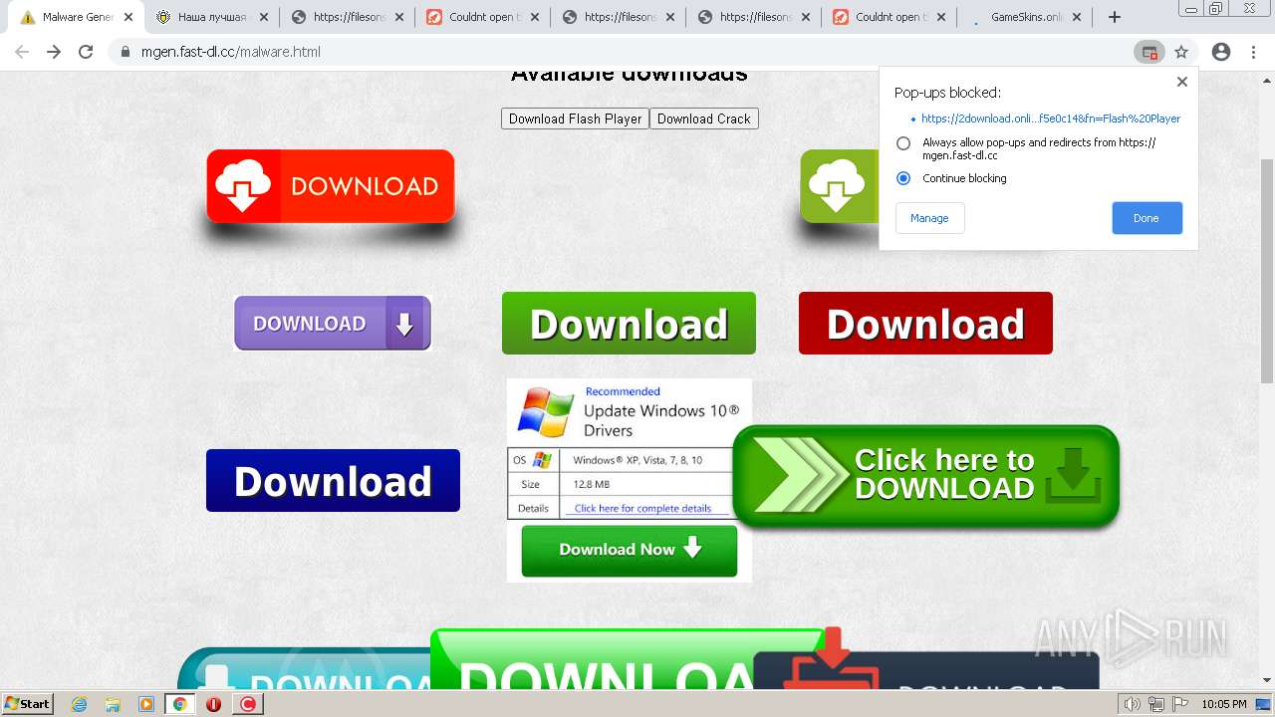Switch to the Malware Generator tab
The height and width of the screenshot is (717, 1275).
point(76,17)
